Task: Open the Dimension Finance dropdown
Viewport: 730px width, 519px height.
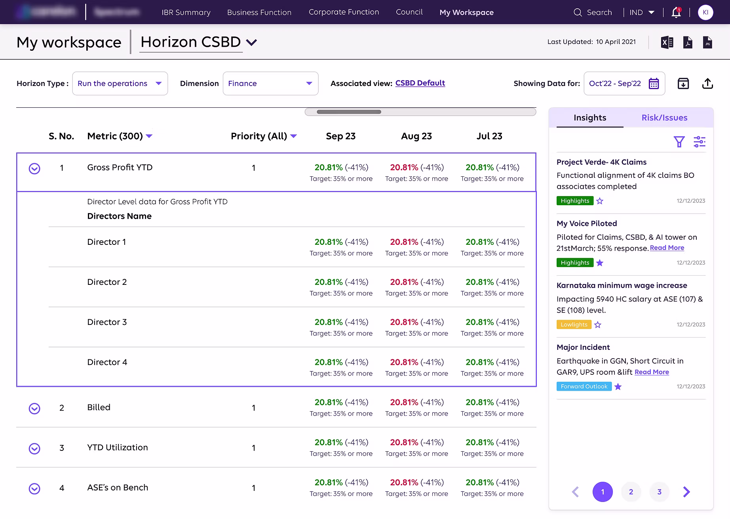Action: coord(270,84)
